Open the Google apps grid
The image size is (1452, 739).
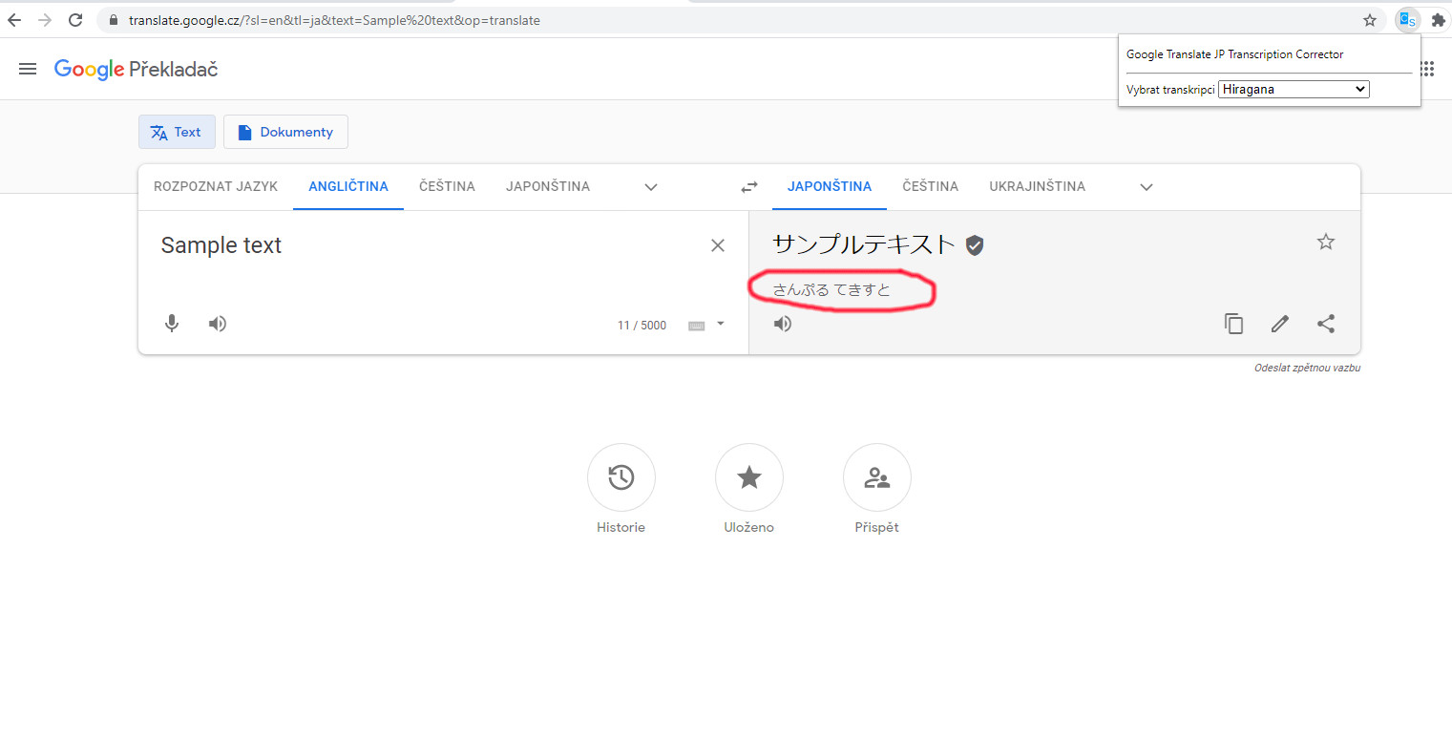pyautogui.click(x=1428, y=69)
